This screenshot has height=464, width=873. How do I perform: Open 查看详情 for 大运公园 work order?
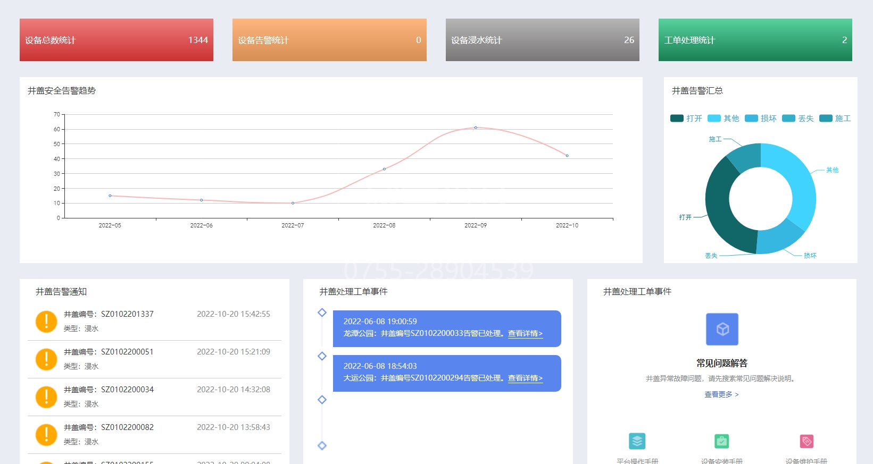pyautogui.click(x=525, y=378)
